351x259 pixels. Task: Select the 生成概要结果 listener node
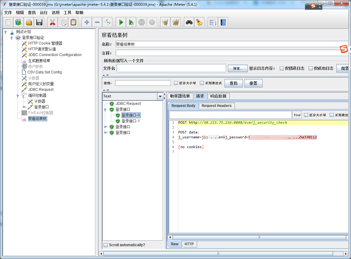coord(39,61)
